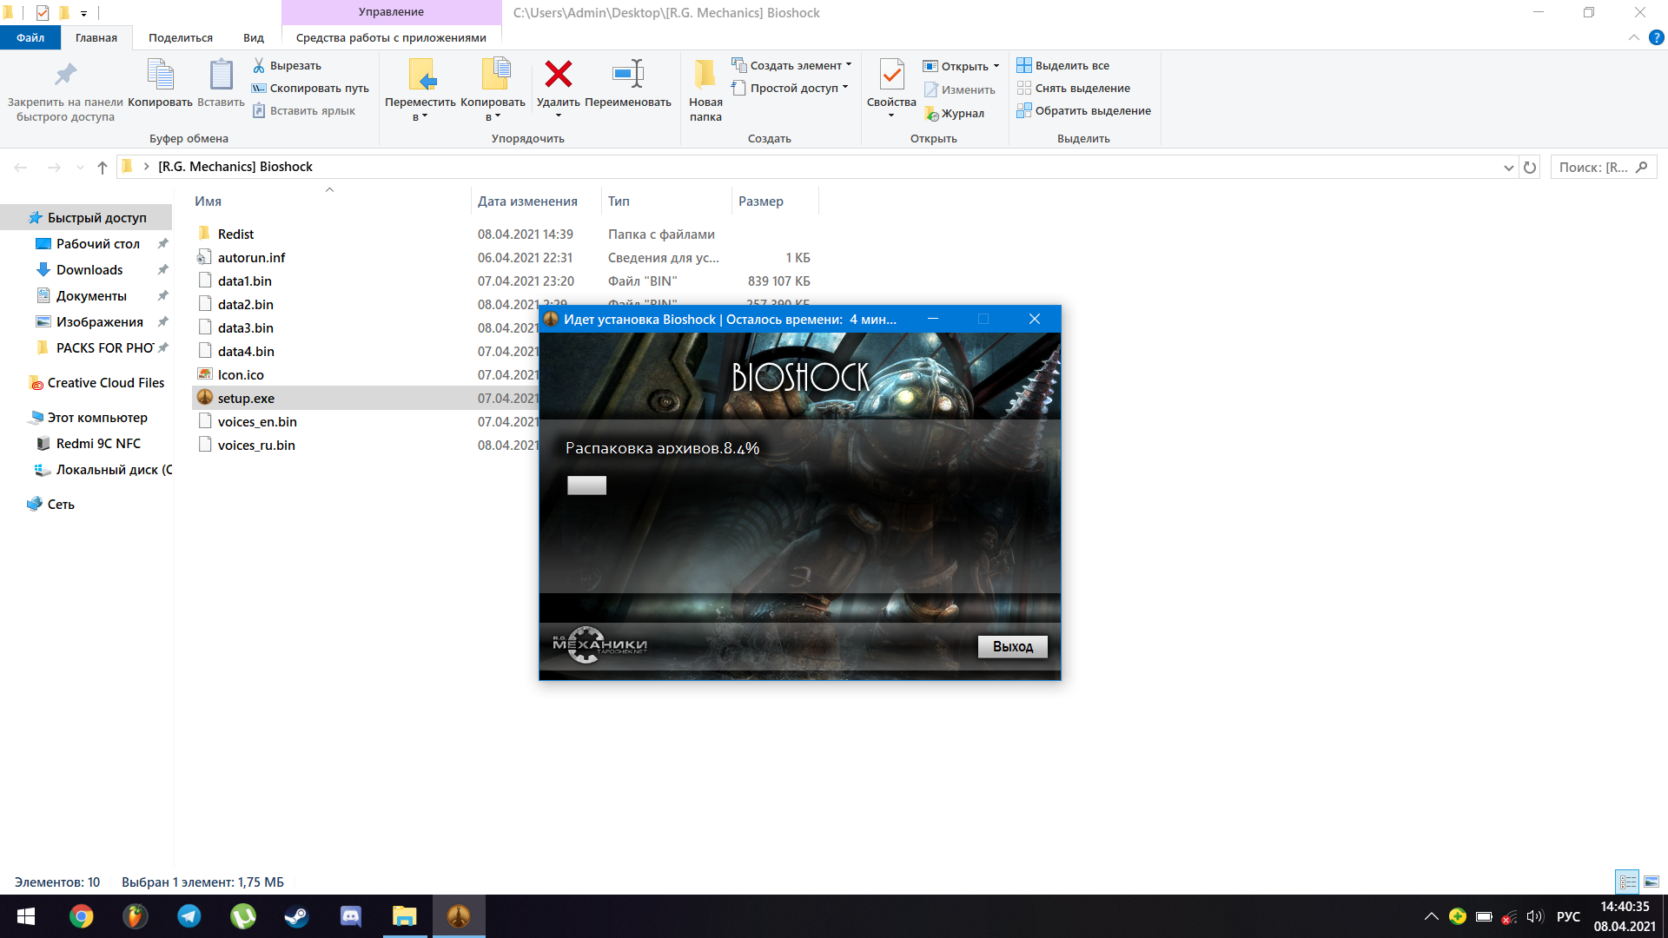Viewport: 1668px width, 938px height.
Task: Open address bar history dropdown
Action: click(x=1509, y=167)
